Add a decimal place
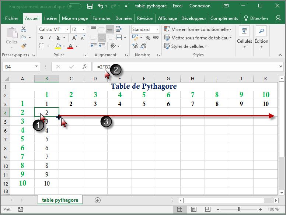The image size is (286, 215). click(135, 46)
